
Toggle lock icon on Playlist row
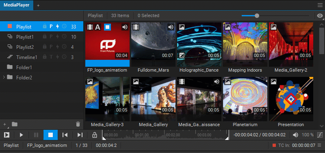click(44, 26)
